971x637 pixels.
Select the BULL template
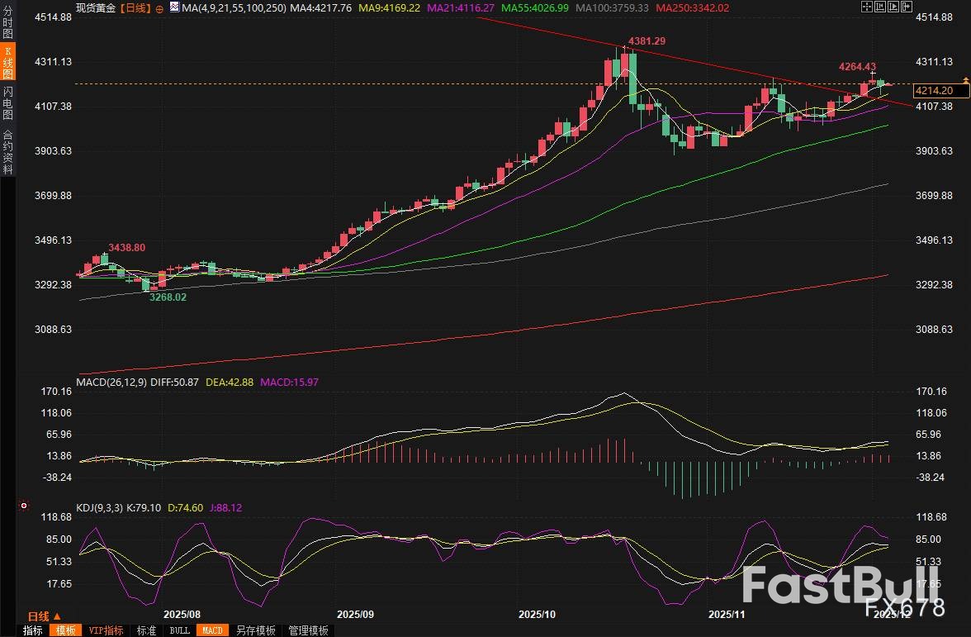click(x=179, y=630)
